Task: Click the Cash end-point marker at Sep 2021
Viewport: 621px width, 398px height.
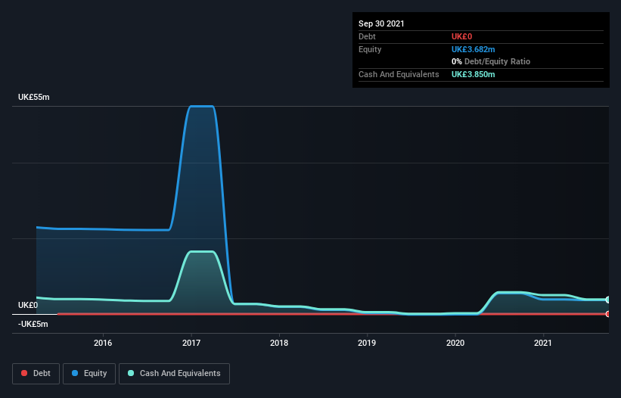Action: [x=608, y=300]
